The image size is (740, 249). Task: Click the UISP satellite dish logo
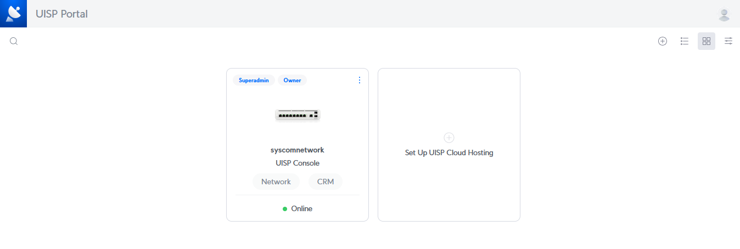(13, 13)
